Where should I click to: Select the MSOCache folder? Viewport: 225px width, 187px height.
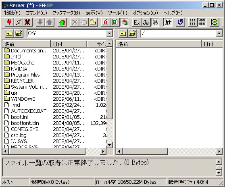(19, 62)
